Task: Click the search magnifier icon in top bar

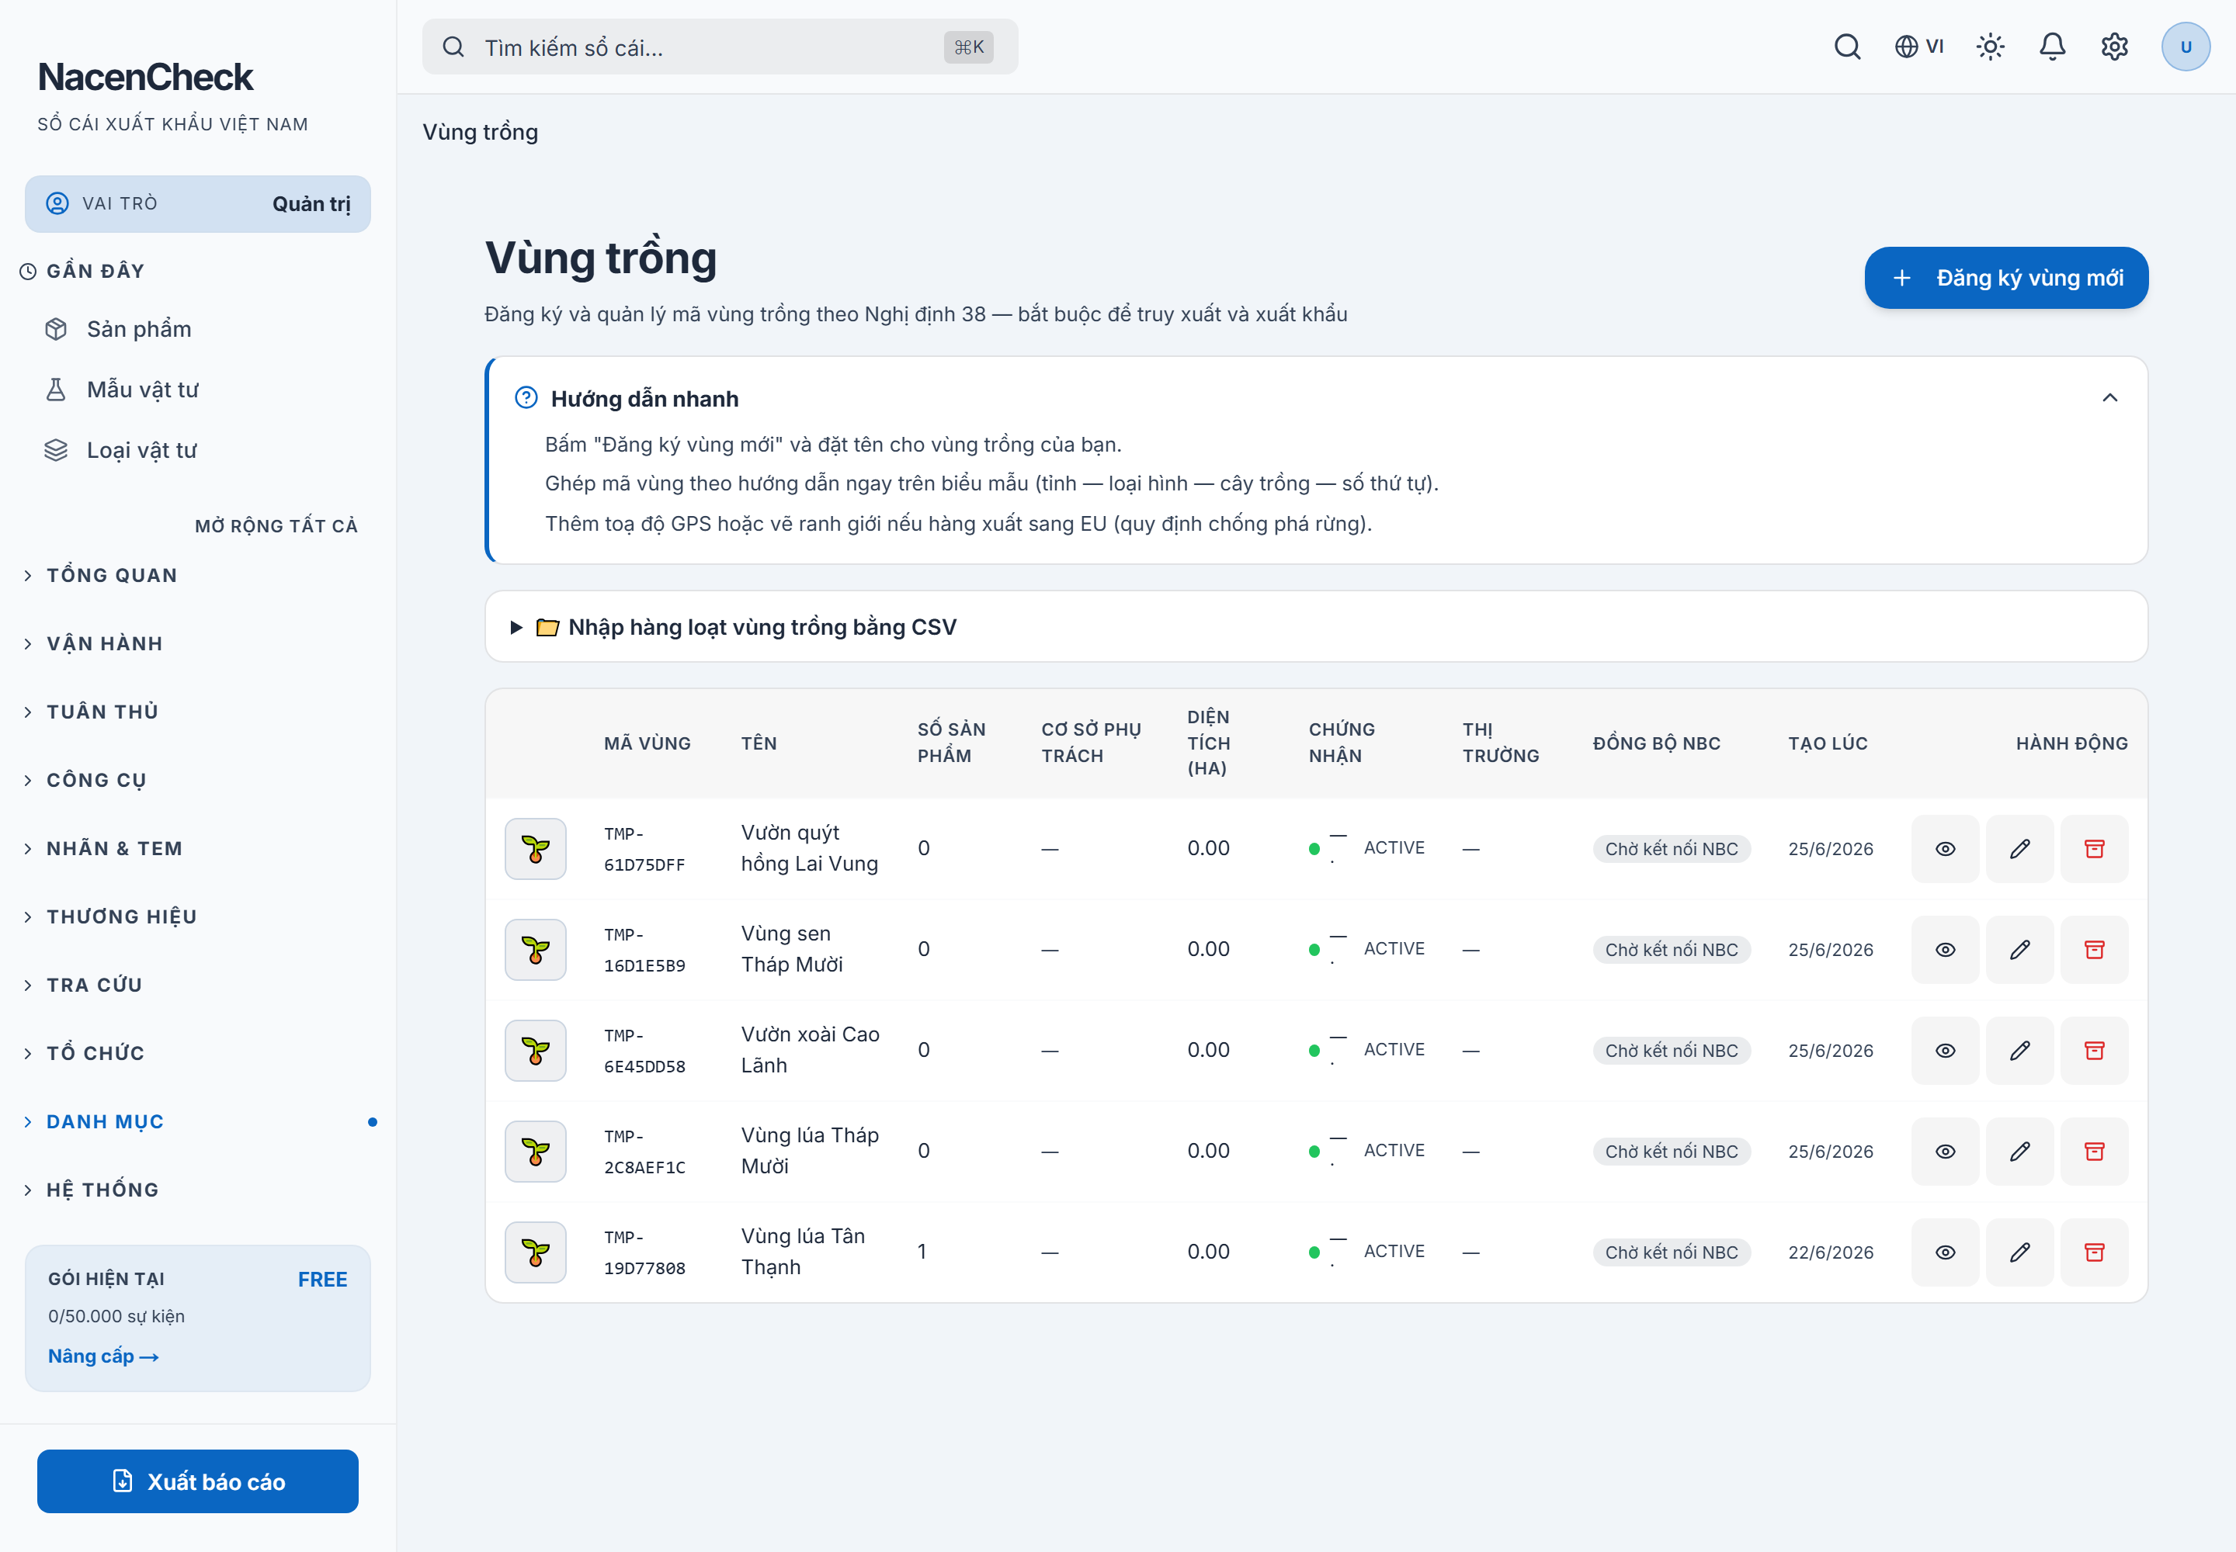Action: click(1847, 47)
